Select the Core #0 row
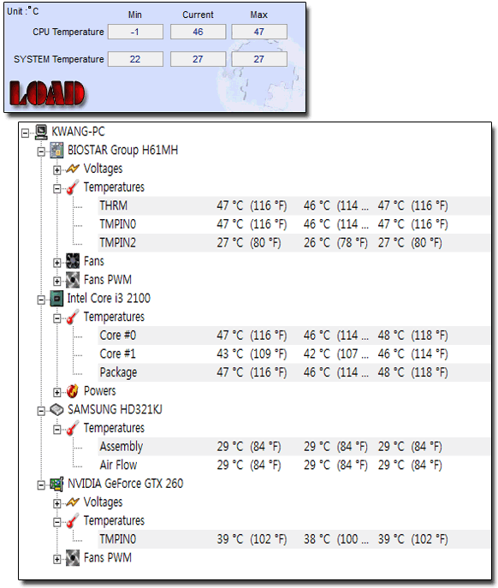This screenshot has width=498, height=588. tap(294, 336)
